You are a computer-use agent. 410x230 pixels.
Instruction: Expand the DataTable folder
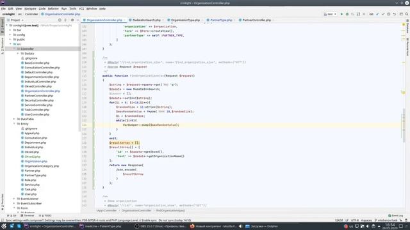(x=14, y=119)
